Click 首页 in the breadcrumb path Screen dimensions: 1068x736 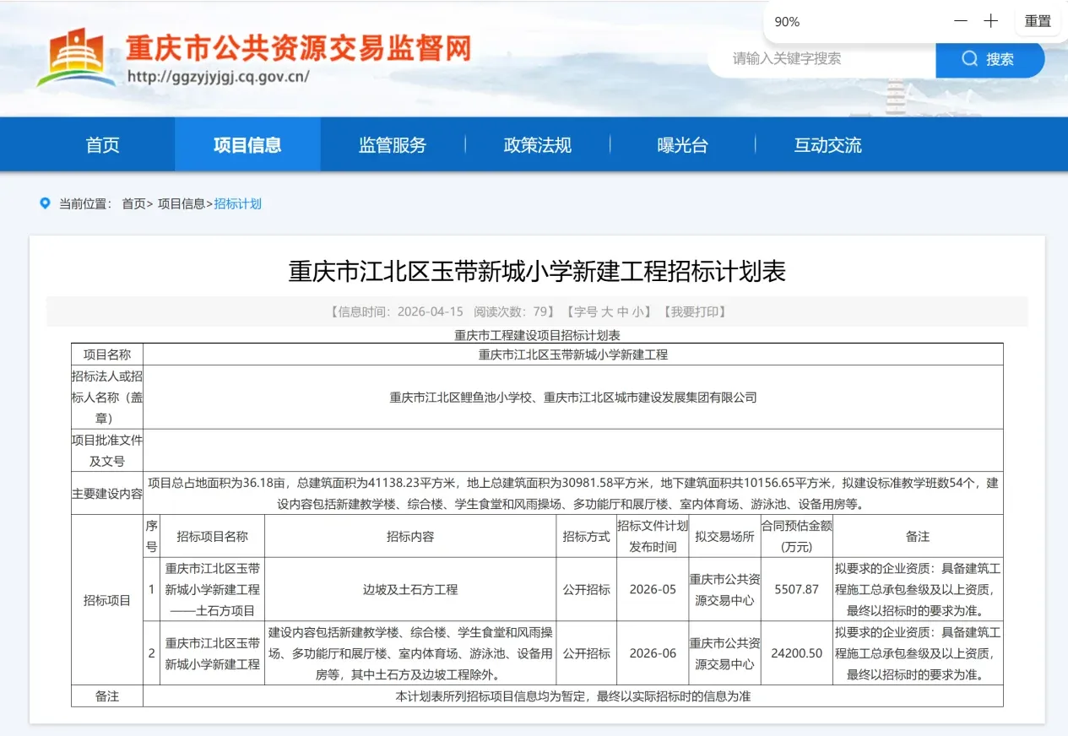(x=133, y=203)
